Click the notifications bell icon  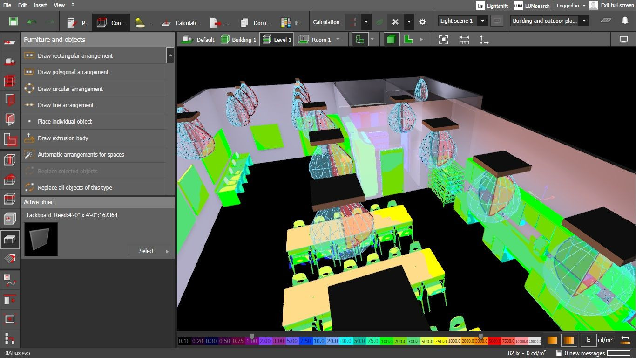625,21
